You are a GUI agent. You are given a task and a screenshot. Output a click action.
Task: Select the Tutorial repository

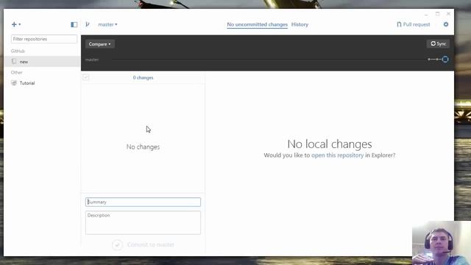coord(43,83)
